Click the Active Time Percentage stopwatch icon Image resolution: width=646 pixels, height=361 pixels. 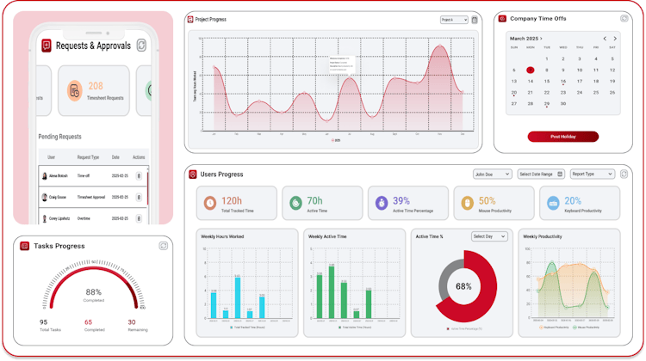coord(381,203)
